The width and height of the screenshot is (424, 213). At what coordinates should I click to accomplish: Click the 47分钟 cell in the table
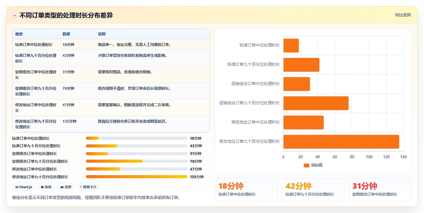[x=68, y=105]
